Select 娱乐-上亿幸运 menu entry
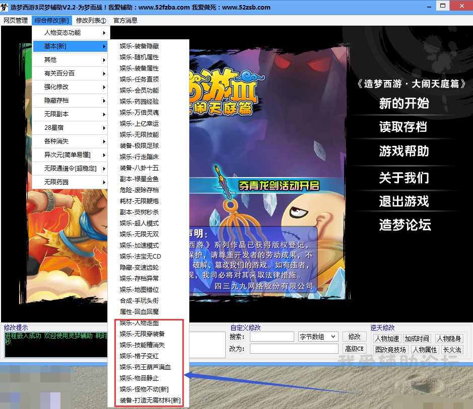Viewport: 473px width, 409px height. tap(149, 123)
